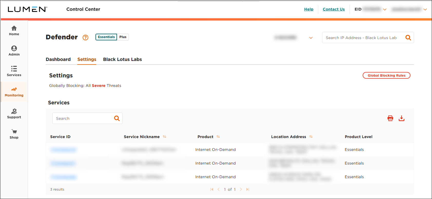Open the first Service ID link
Image resolution: width=432 pixels, height=199 pixels.
tap(63, 150)
